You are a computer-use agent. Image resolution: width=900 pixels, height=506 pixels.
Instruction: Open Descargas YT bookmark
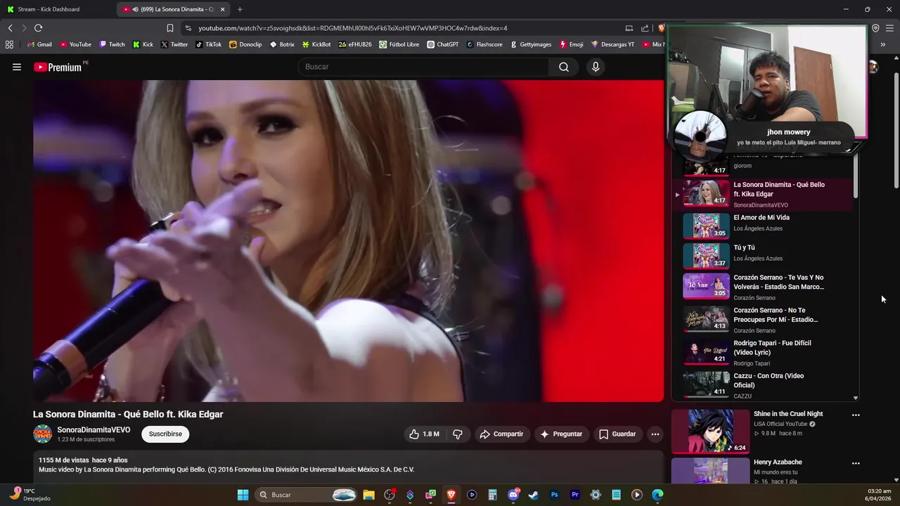612,44
